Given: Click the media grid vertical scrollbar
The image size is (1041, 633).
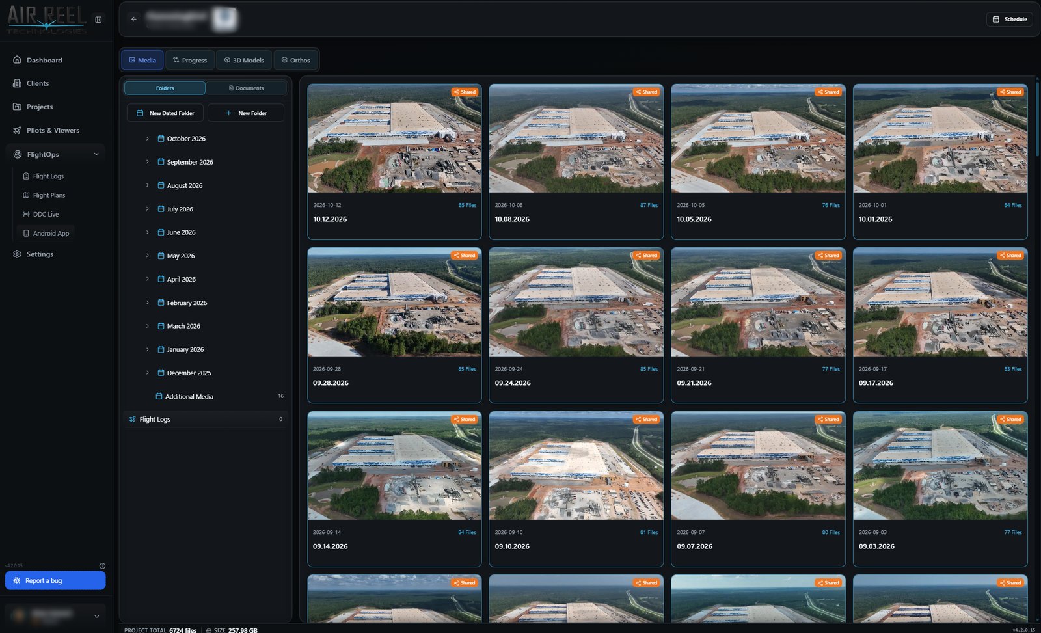Looking at the screenshot, I should 1037,118.
